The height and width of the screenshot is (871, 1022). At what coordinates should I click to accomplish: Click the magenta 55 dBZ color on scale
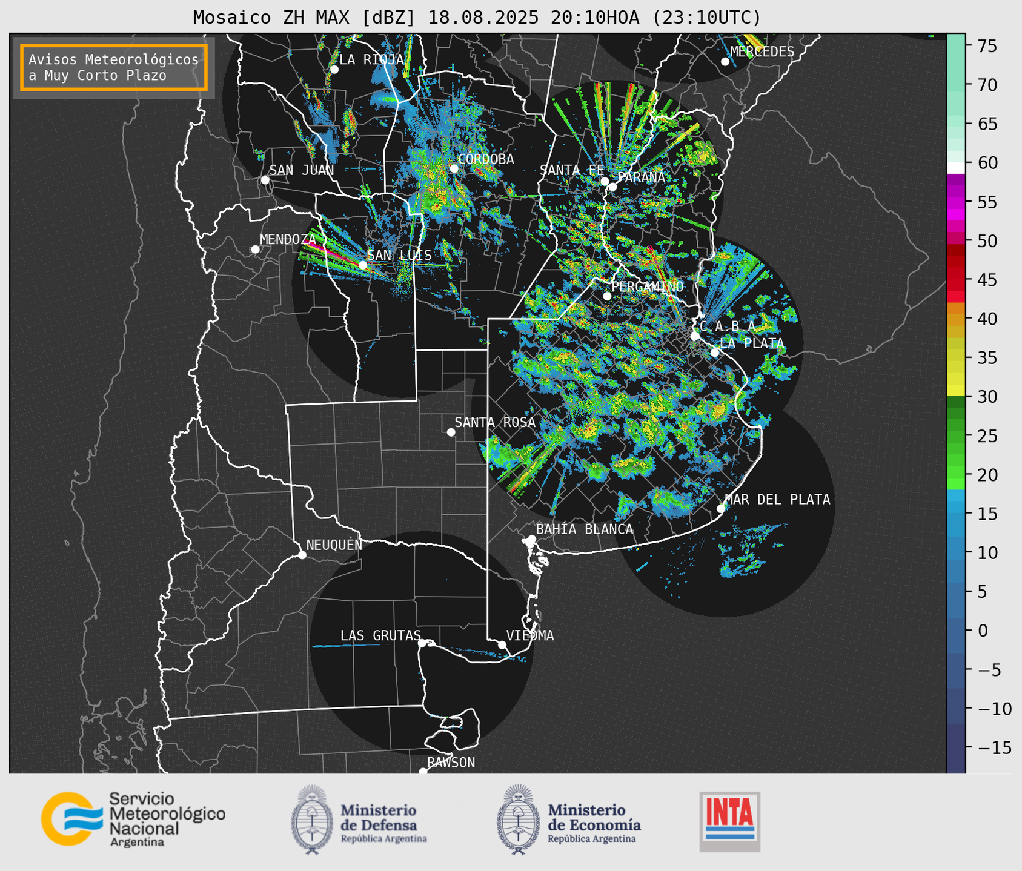(x=956, y=203)
